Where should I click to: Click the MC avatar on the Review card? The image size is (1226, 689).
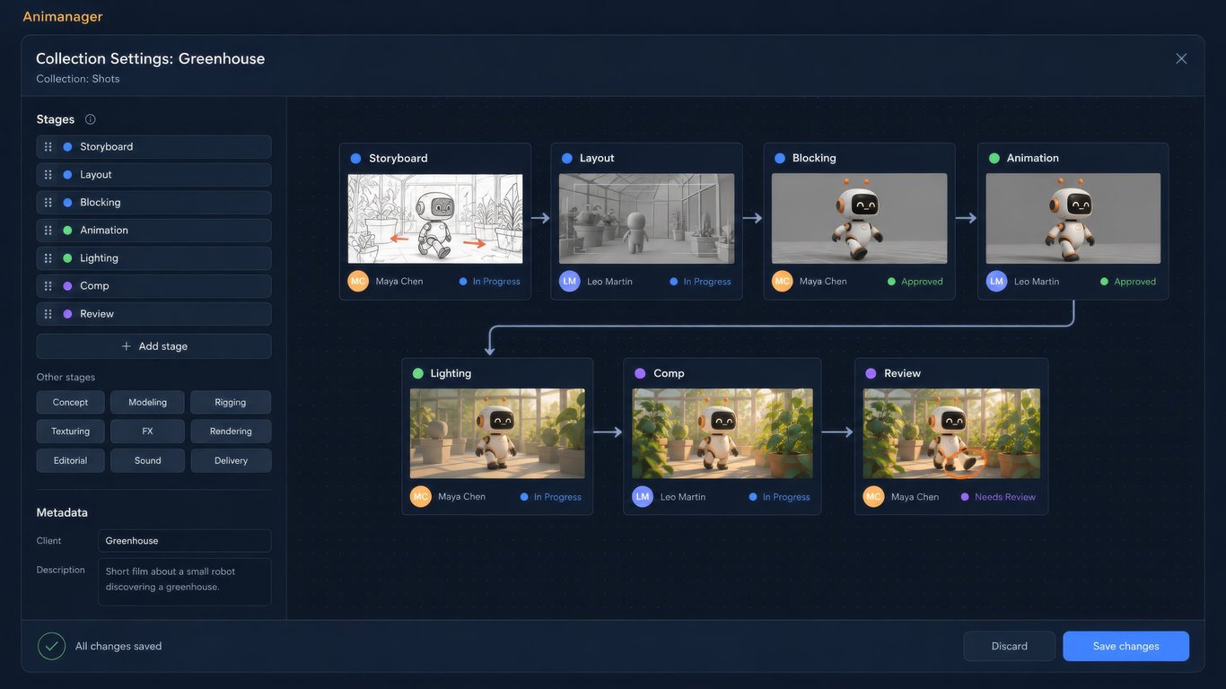pos(873,496)
